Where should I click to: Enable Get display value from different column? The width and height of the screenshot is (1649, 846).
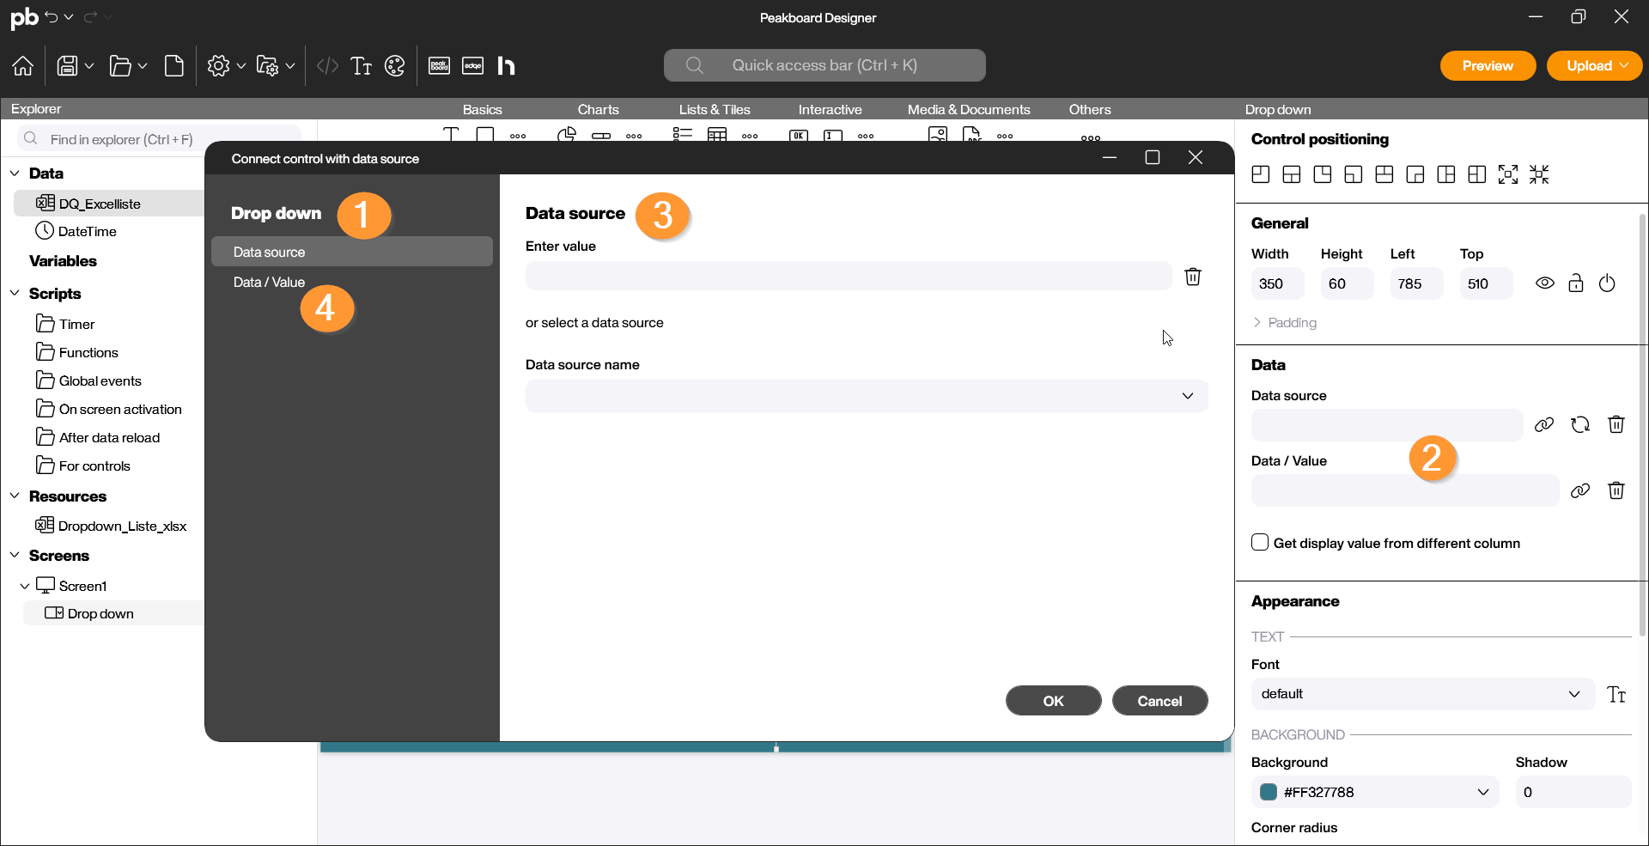1260,543
